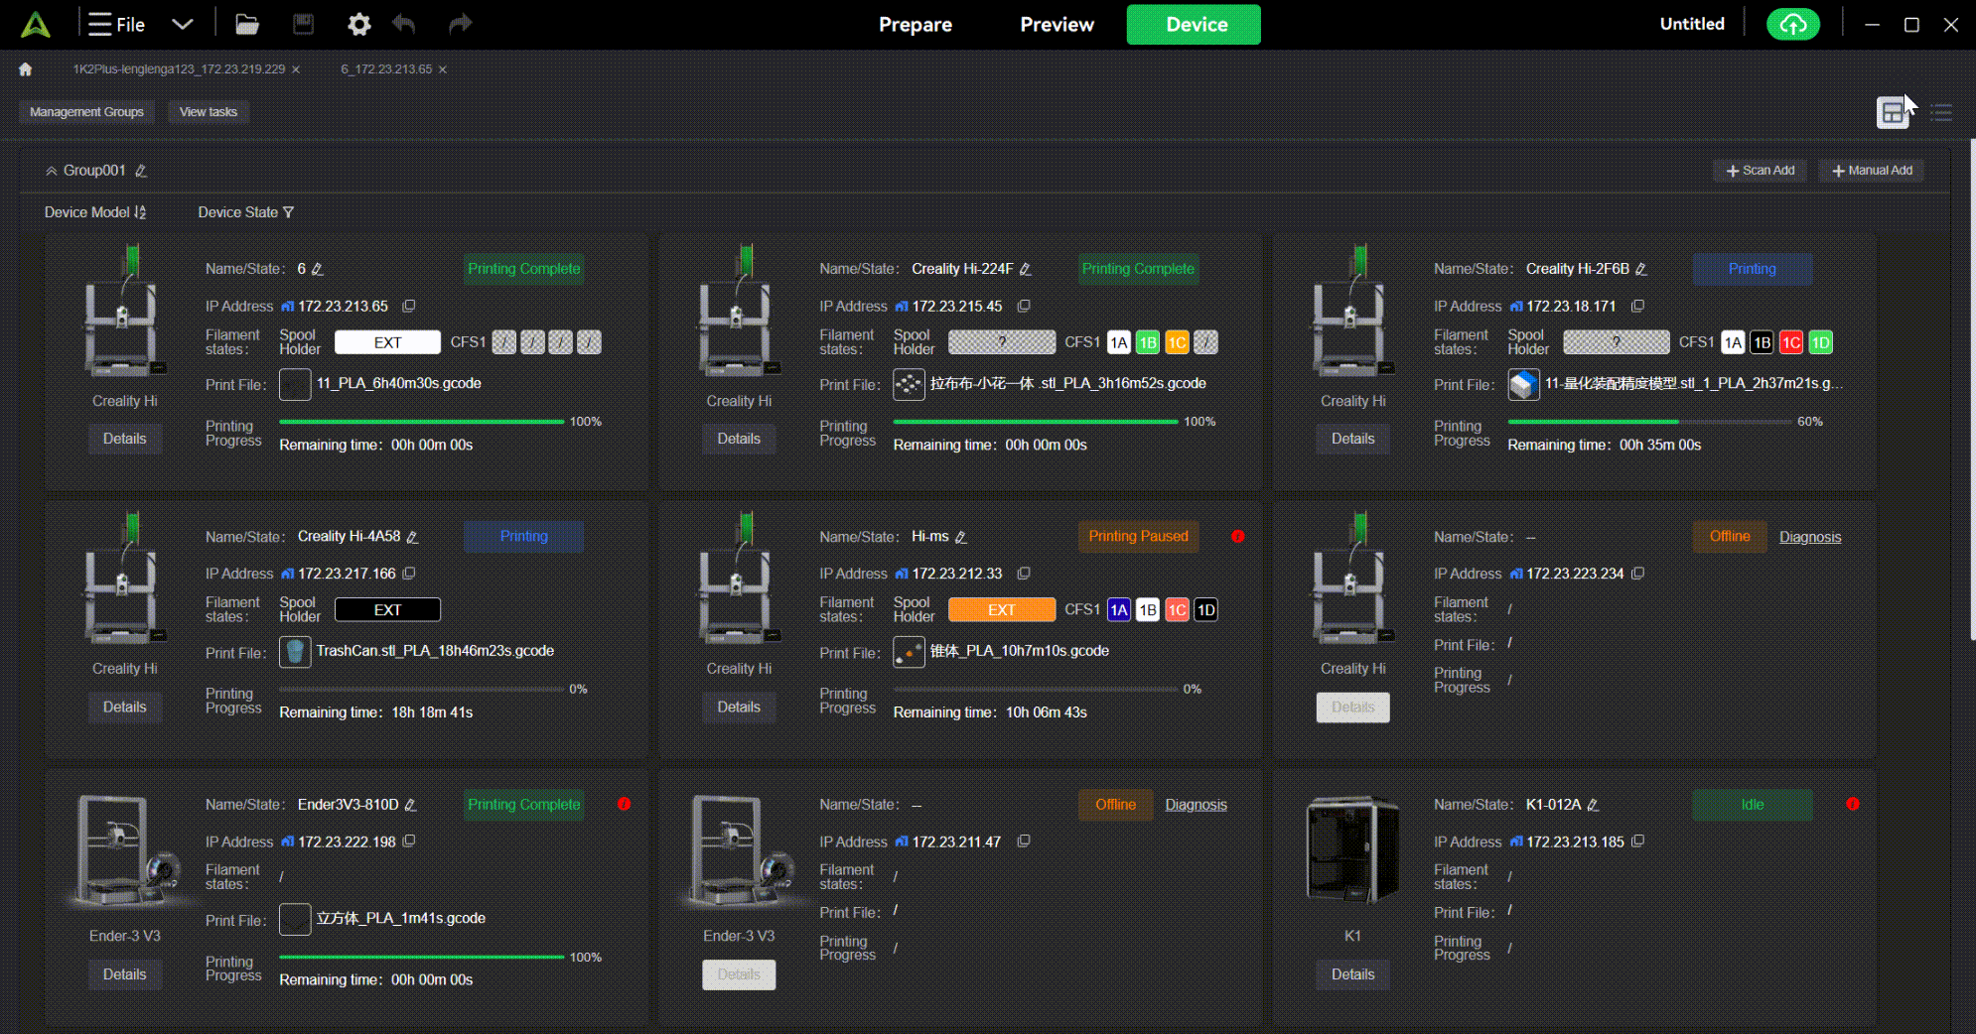Open Details for K1-012A

(1352, 974)
